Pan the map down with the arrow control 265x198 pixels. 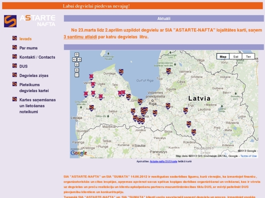(77, 64)
